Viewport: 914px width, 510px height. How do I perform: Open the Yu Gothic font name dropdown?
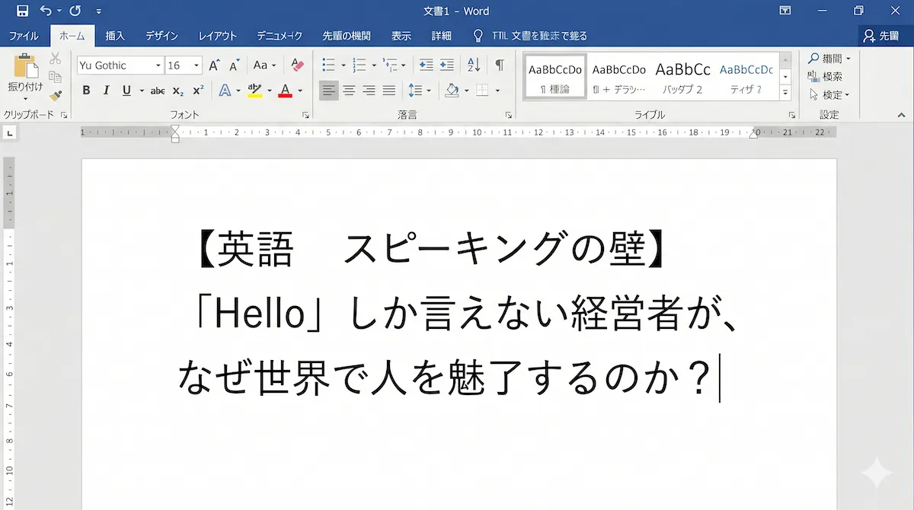click(158, 65)
